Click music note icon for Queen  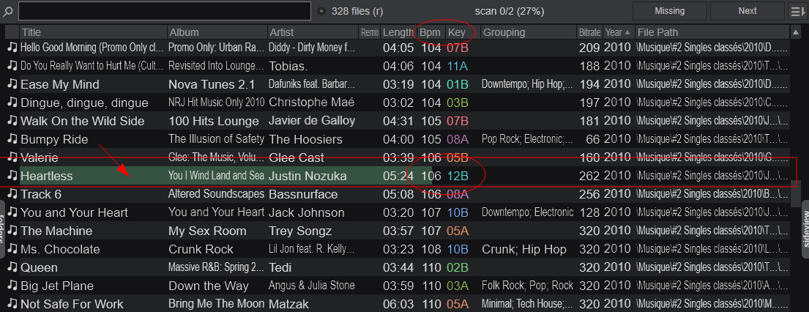pyautogui.click(x=12, y=267)
